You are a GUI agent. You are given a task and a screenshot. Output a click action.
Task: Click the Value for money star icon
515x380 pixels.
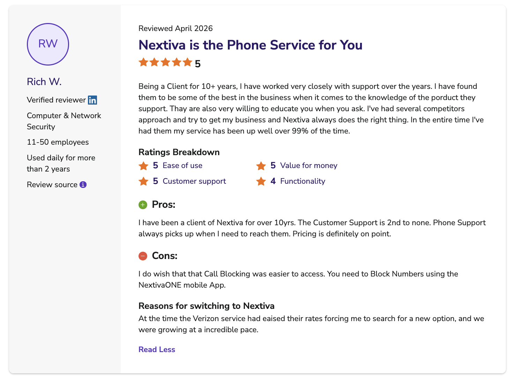261,166
